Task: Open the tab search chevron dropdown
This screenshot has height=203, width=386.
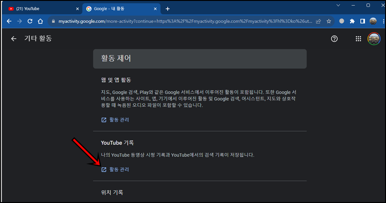Action: tap(338, 5)
